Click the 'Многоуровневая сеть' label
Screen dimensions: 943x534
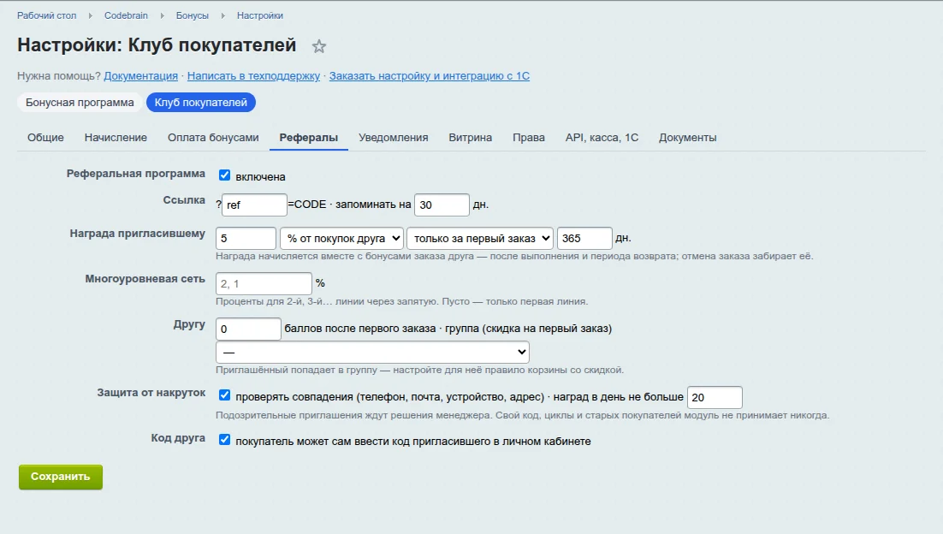pyautogui.click(x=145, y=278)
